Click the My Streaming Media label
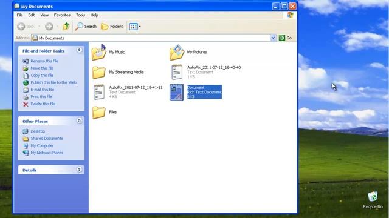 click(x=126, y=72)
